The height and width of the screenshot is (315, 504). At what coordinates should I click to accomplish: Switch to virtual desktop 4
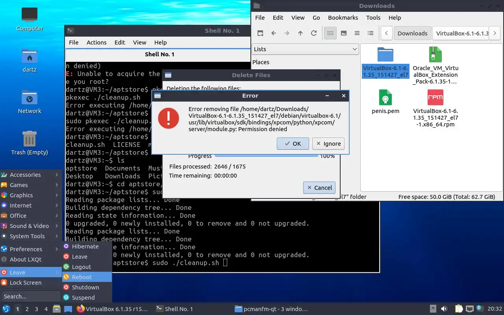[46, 309]
